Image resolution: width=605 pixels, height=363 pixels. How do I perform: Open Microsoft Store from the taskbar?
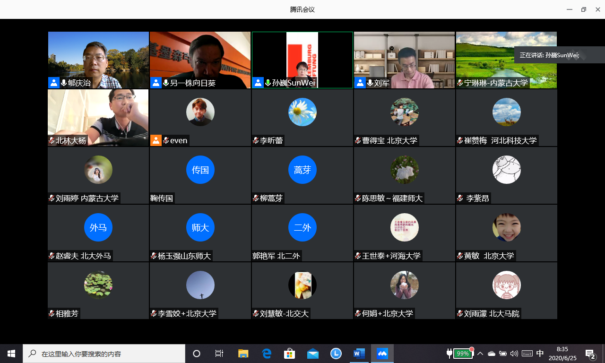(289, 354)
